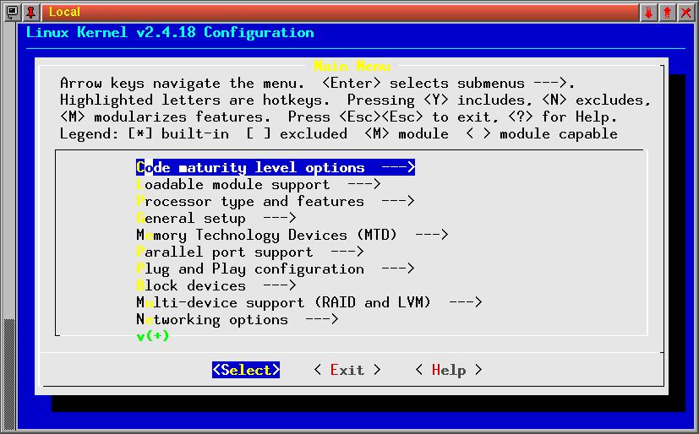The image size is (699, 434).
Task: Open General setup submenu
Action: tap(216, 218)
